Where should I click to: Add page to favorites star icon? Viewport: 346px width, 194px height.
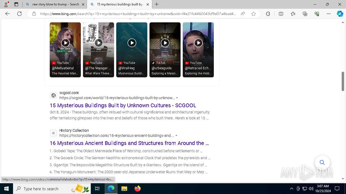point(254,14)
